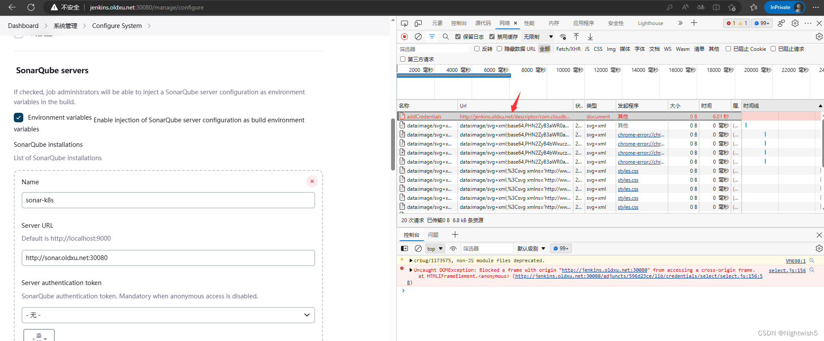Switch to the Issues (问题) drawer tab
The image size is (824, 341).
click(x=433, y=235)
